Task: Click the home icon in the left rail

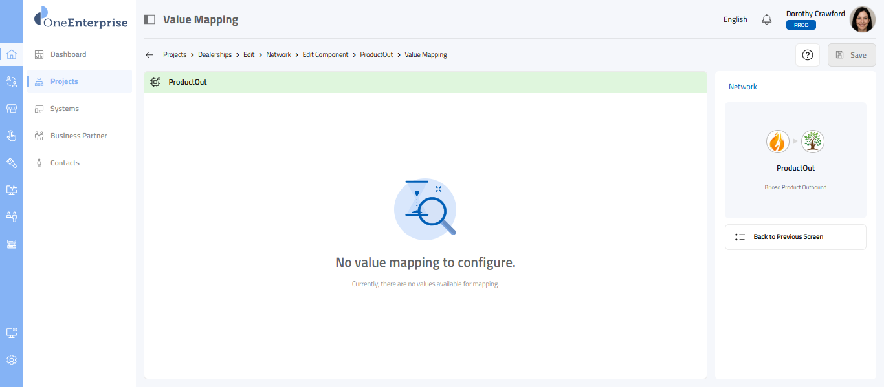Action: pyautogui.click(x=12, y=54)
